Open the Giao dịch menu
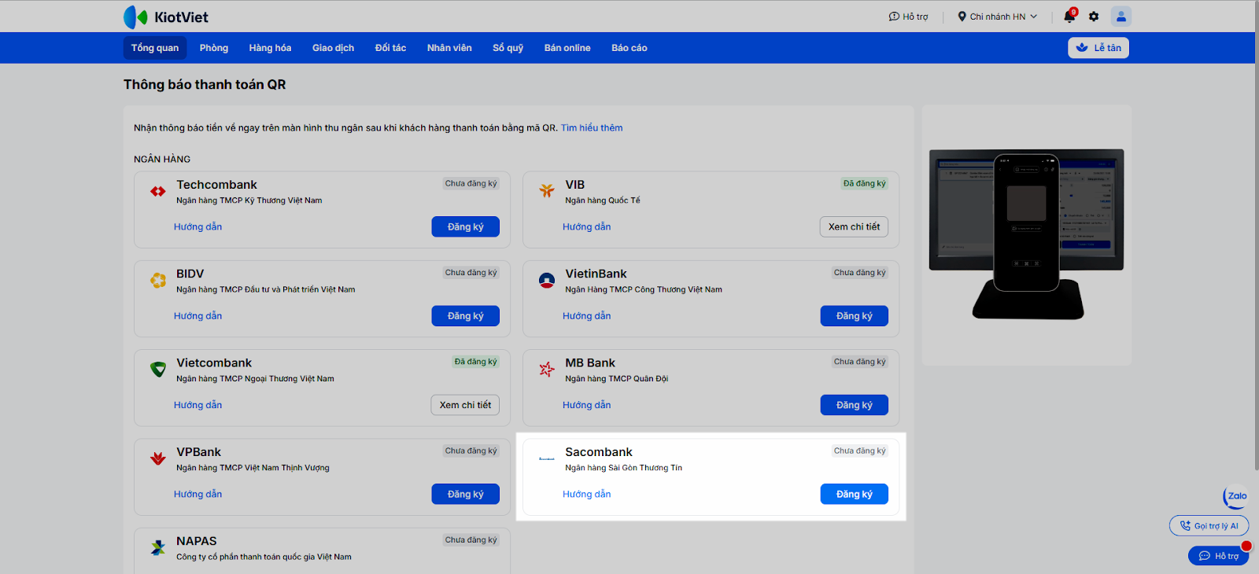 pyautogui.click(x=333, y=48)
